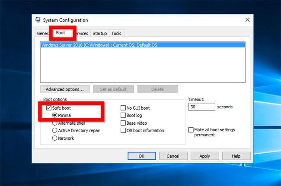Enable Base video
Image resolution: width=281 pixels, height=186 pixels.
point(123,123)
